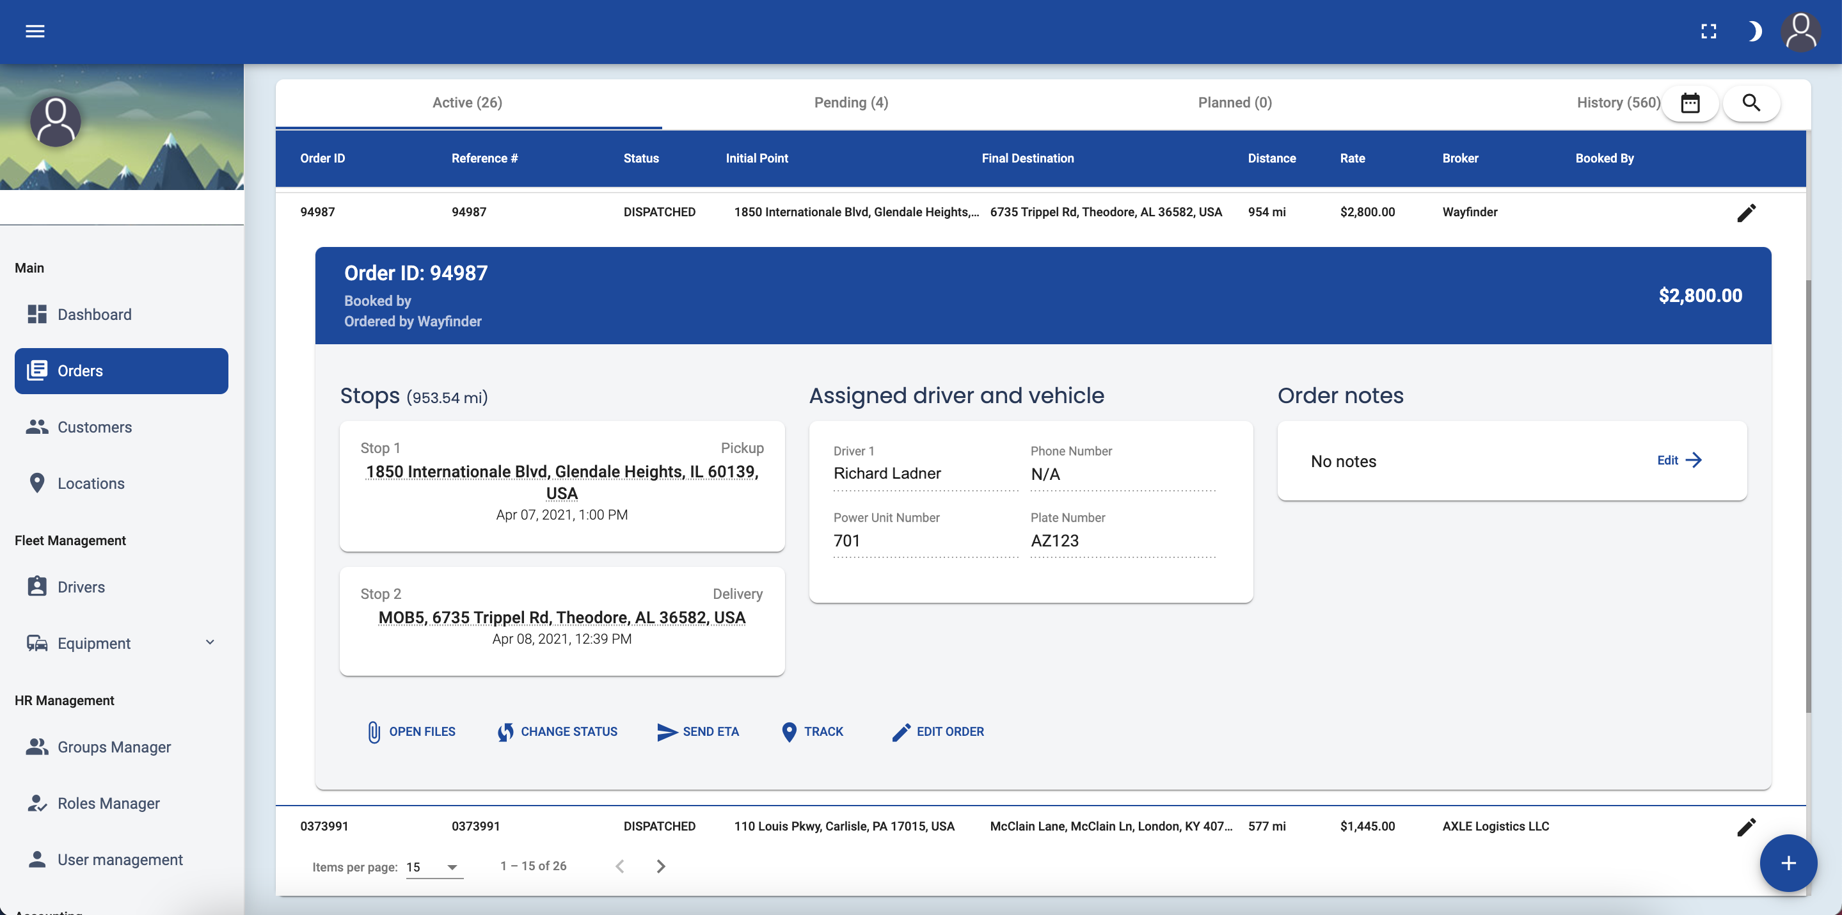Open the calendar icon beside History tab
The height and width of the screenshot is (915, 1842).
1690,102
